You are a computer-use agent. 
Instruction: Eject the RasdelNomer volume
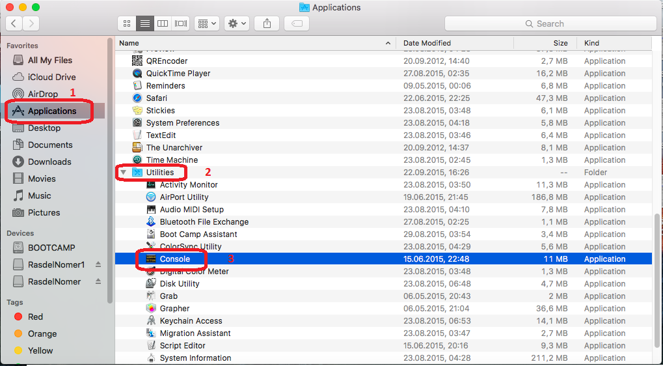pyautogui.click(x=98, y=281)
